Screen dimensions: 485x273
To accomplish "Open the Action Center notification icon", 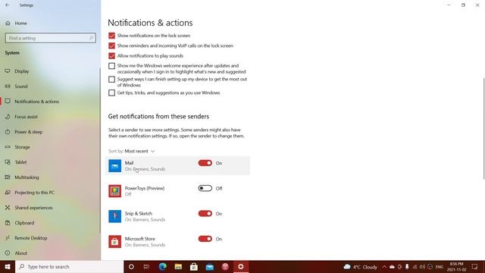I will (475, 267).
